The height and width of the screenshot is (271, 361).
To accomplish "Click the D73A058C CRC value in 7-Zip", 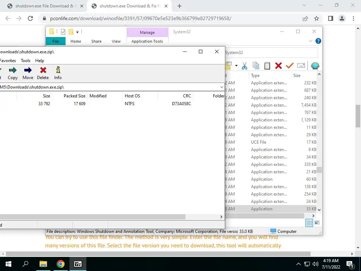I will pos(182,104).
